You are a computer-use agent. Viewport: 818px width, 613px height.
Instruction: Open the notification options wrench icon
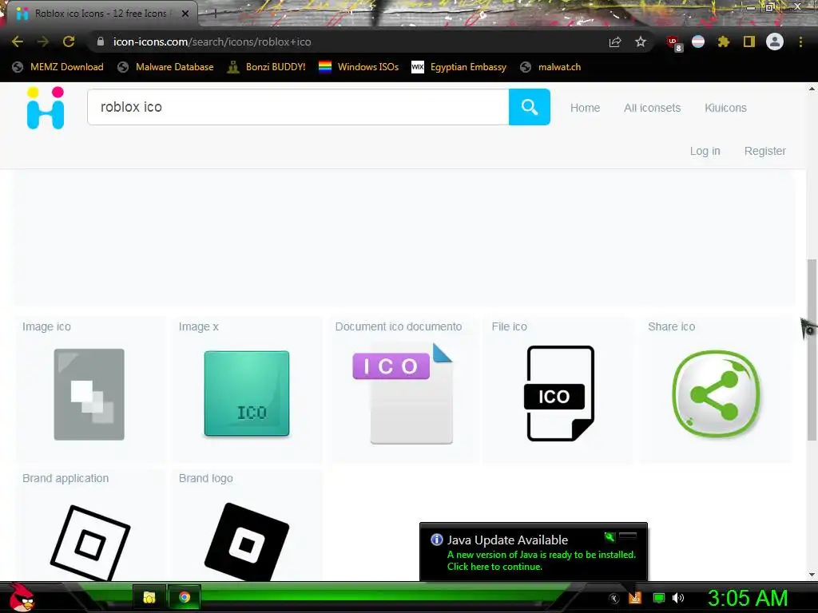tap(609, 536)
